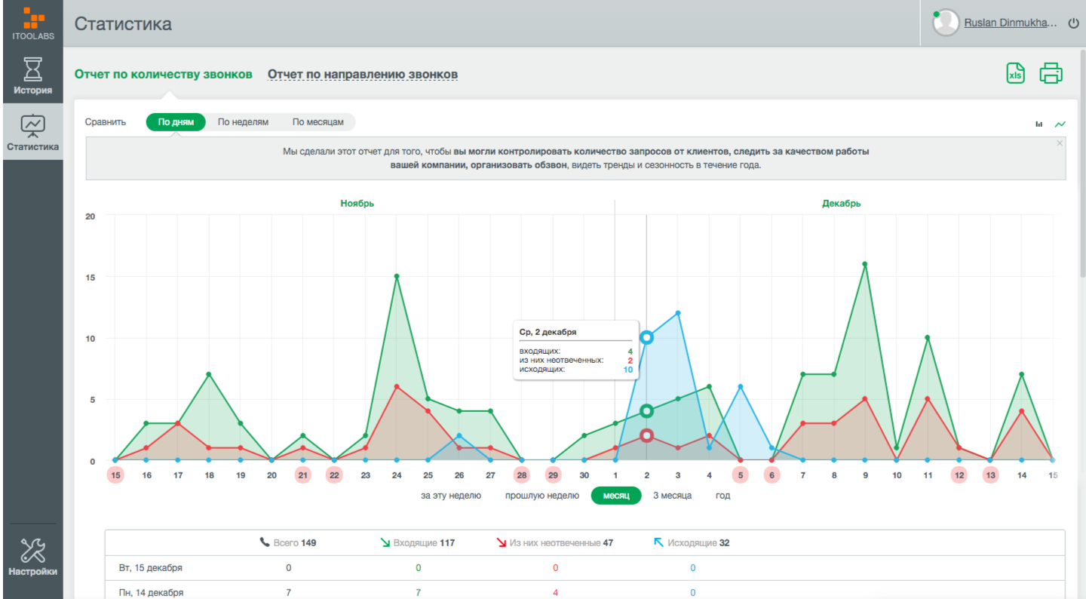This screenshot has width=1086, height=599.
Task: Click Из них неотвеченные 47 header
Action: point(554,542)
